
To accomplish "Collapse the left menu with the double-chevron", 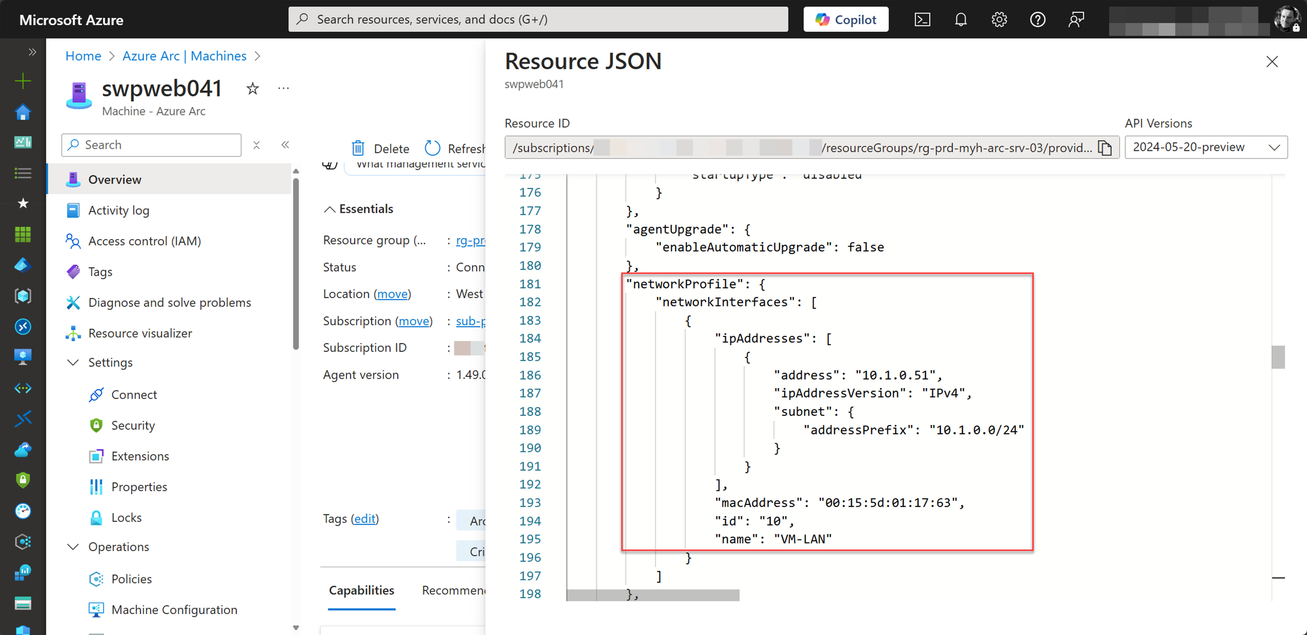I will click(285, 145).
